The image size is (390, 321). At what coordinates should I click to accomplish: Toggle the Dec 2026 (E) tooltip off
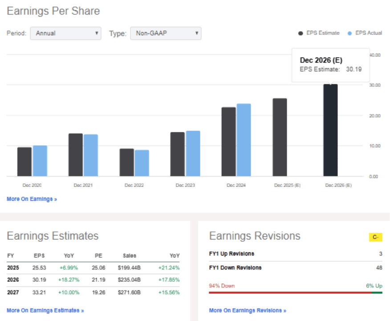pos(330,65)
